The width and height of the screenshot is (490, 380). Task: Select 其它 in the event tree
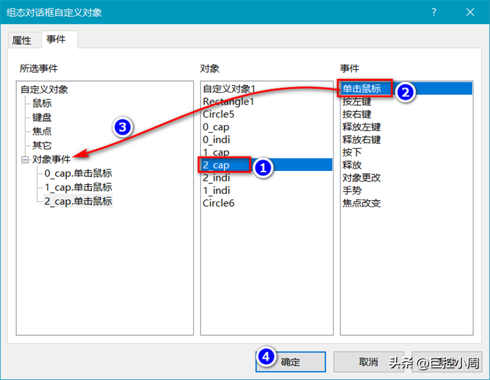pos(42,145)
